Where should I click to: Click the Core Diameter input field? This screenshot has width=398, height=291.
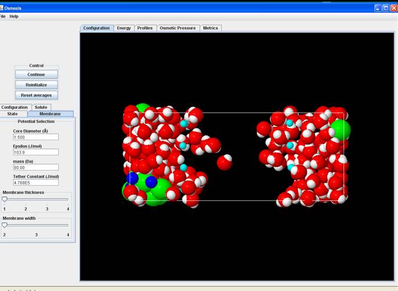[36, 137]
